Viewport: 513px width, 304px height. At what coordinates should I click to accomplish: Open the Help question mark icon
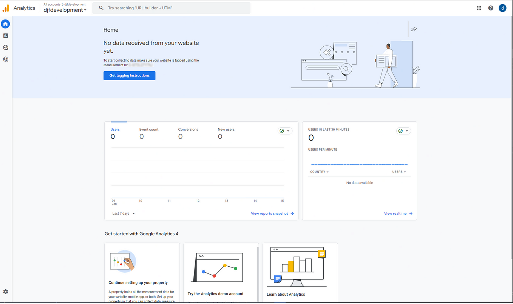click(x=491, y=8)
